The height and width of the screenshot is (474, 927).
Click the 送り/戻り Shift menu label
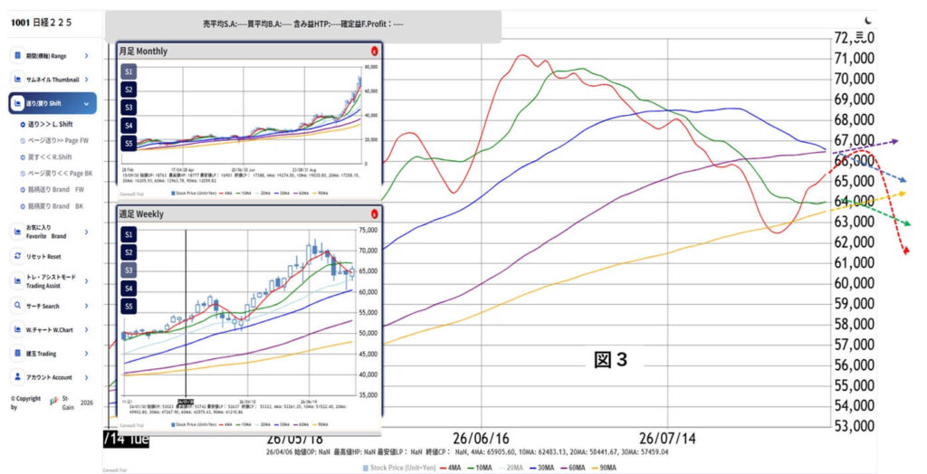(43, 103)
